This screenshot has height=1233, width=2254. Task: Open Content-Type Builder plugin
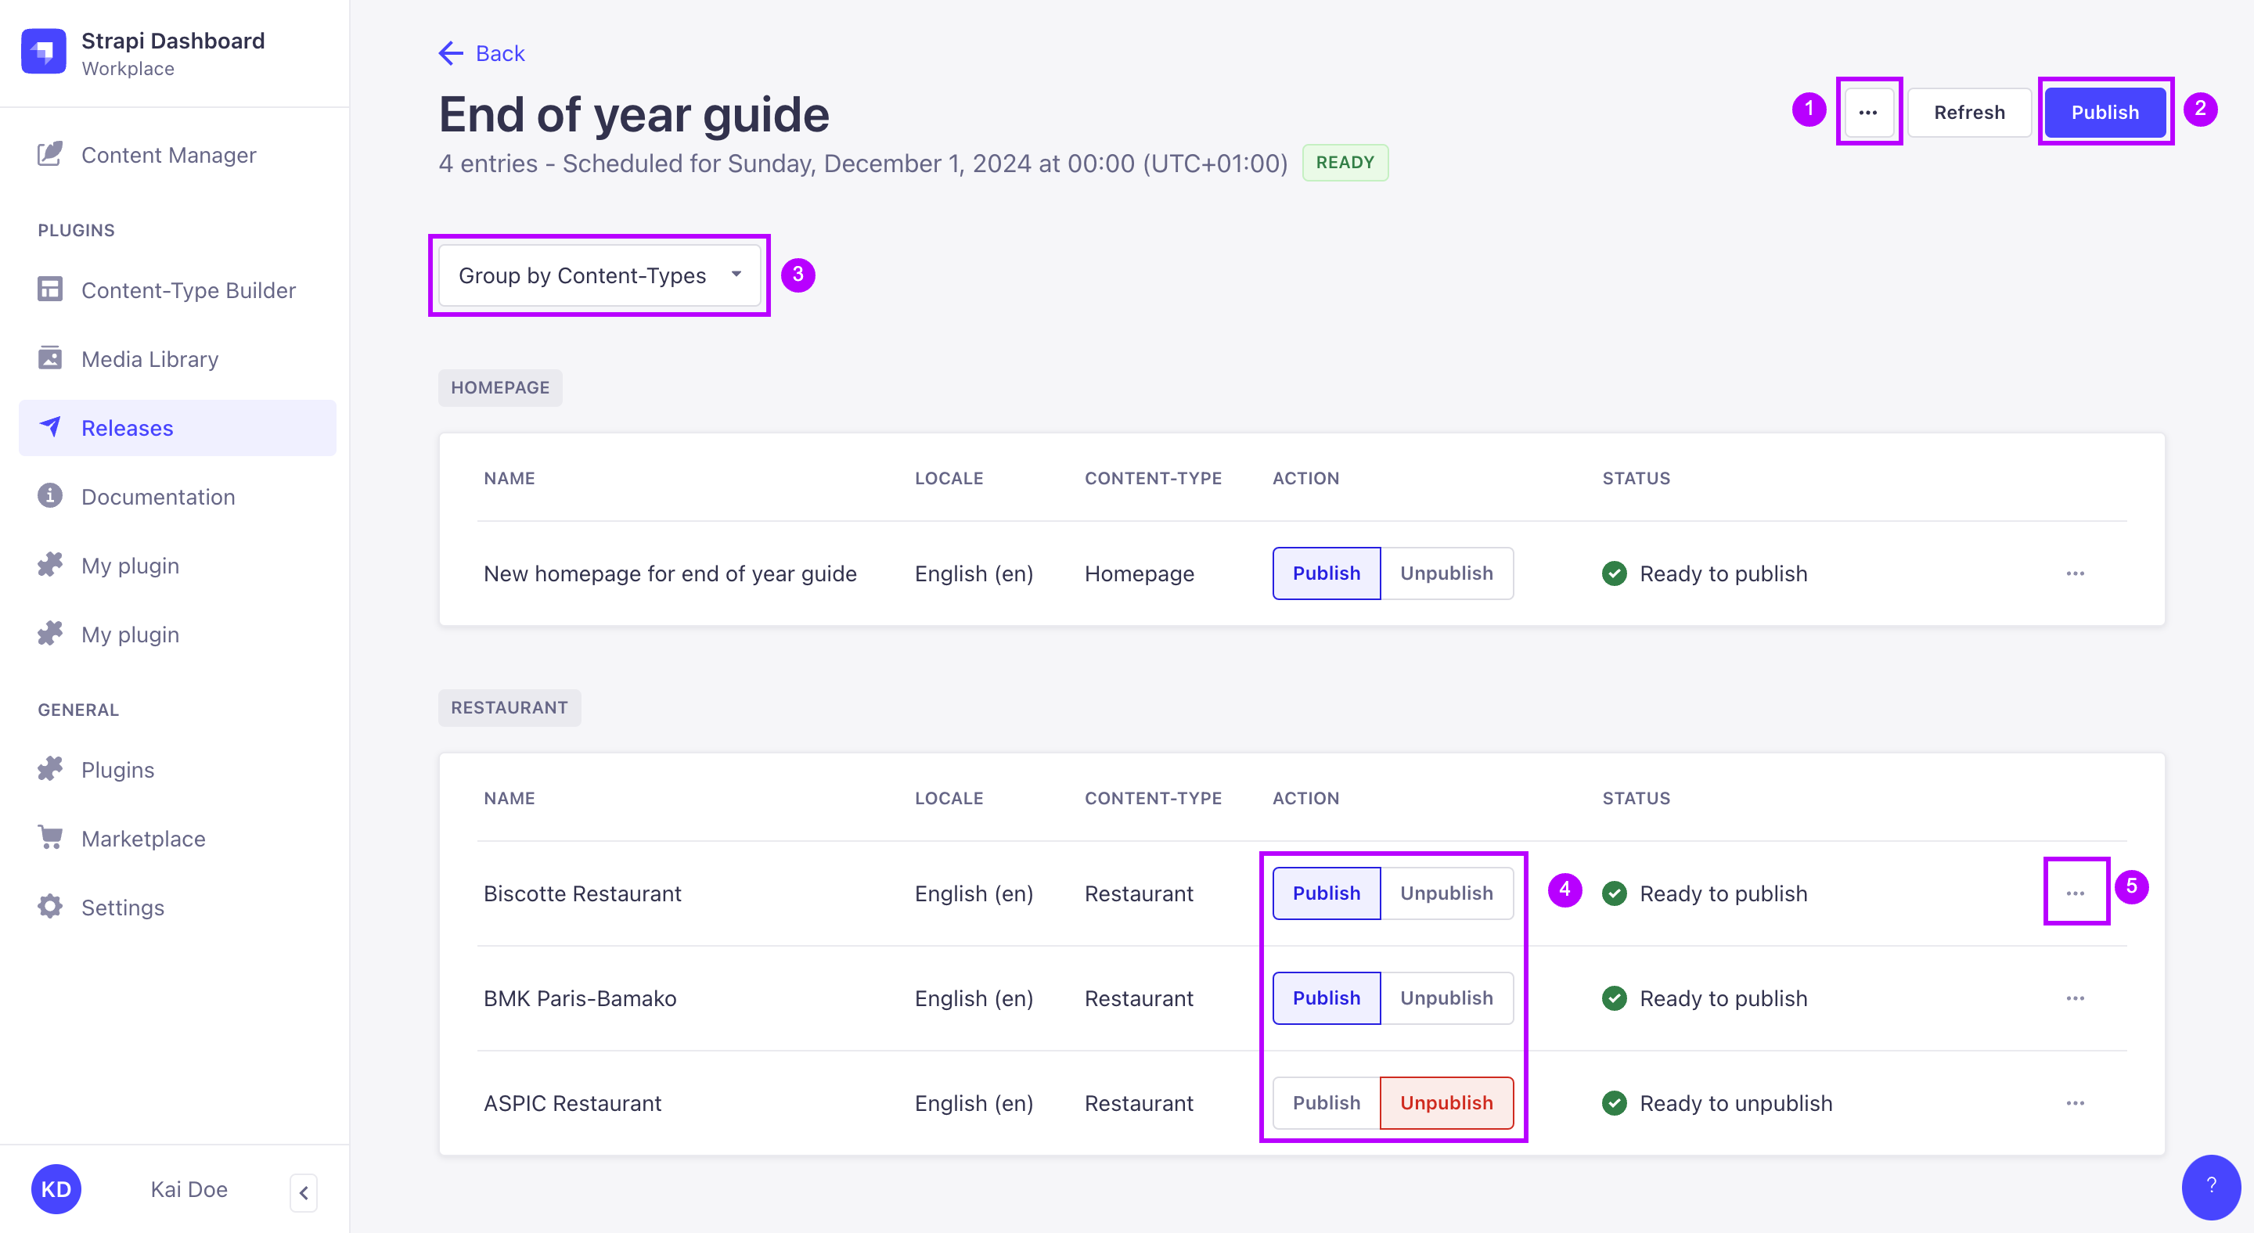tap(188, 290)
